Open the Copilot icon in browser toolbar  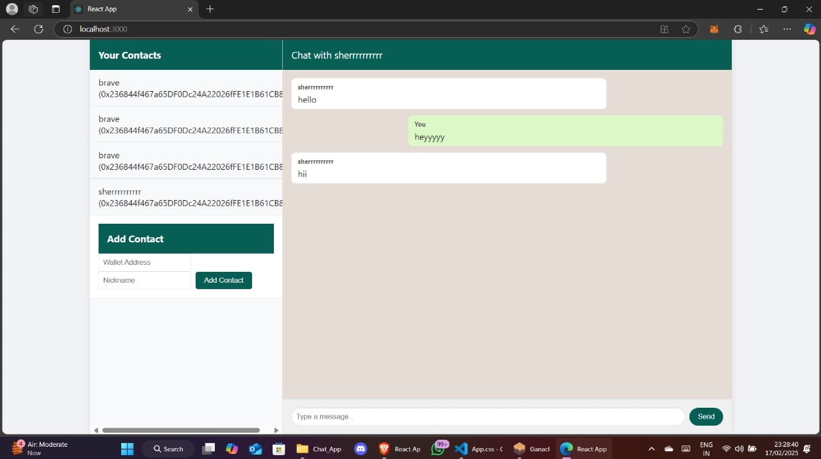809,29
